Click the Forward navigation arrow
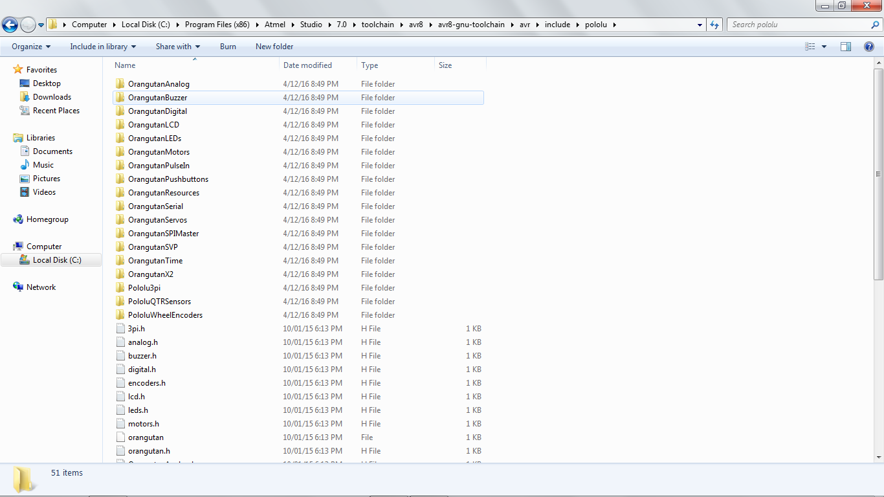 pos(28,25)
